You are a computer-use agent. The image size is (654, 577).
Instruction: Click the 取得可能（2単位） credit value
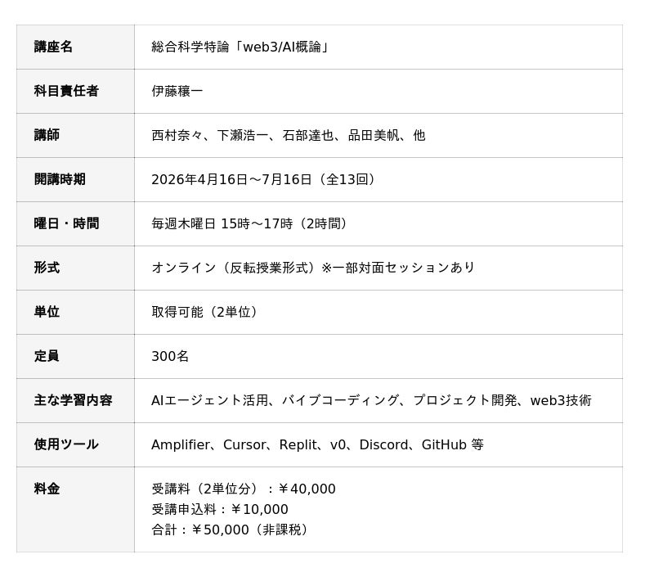(x=204, y=312)
